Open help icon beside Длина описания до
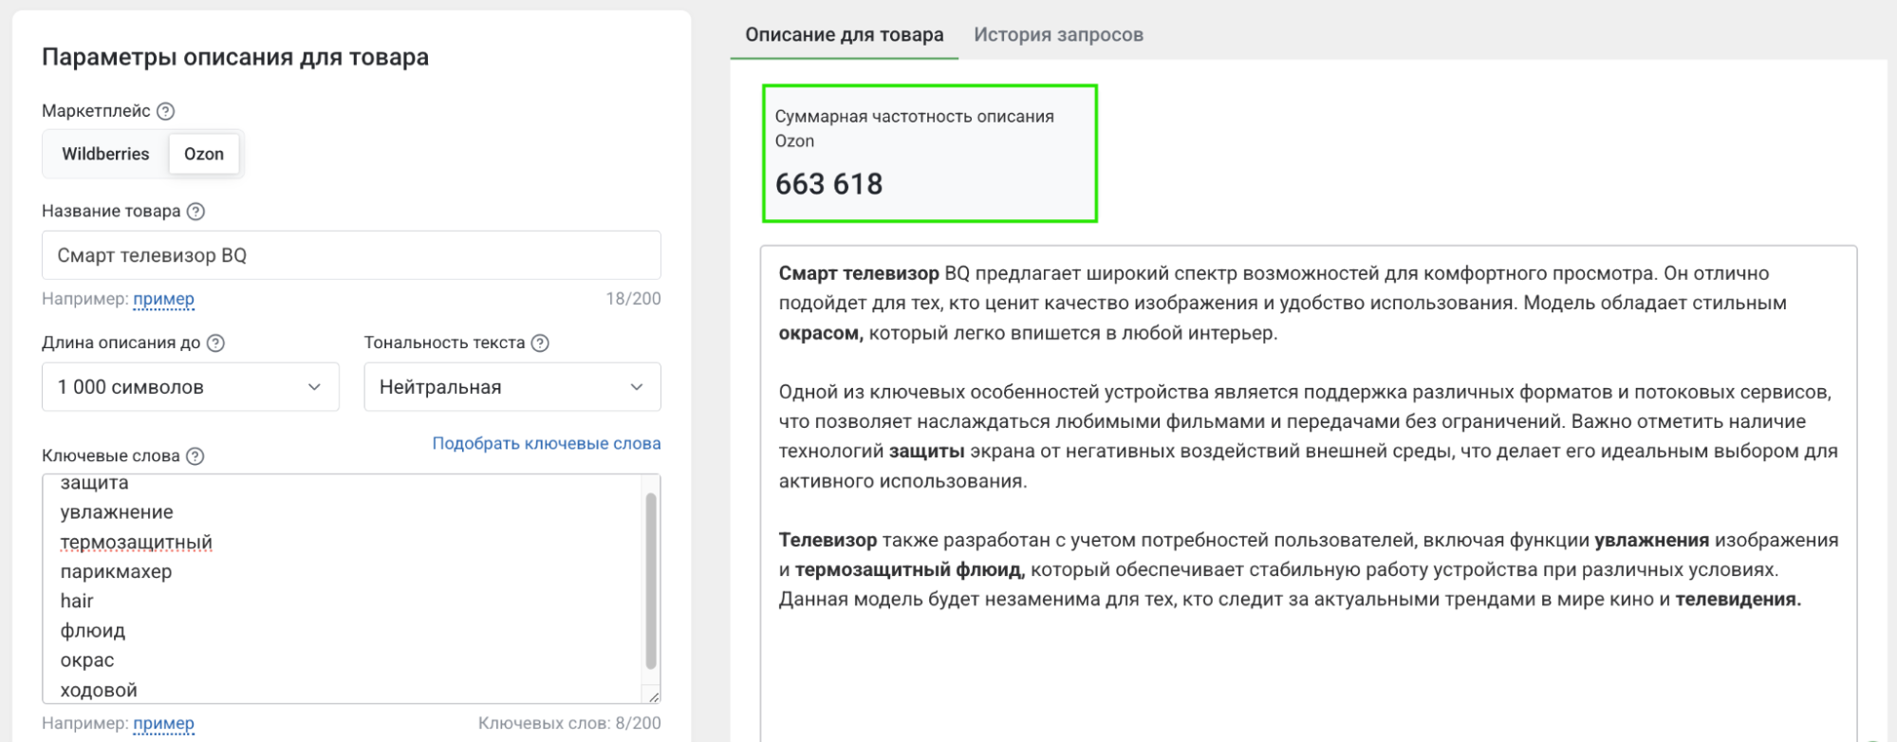Screen dimensions: 1897x742 click(215, 343)
